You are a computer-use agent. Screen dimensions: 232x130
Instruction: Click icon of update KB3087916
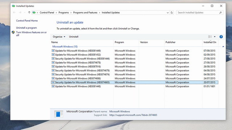click(53, 66)
